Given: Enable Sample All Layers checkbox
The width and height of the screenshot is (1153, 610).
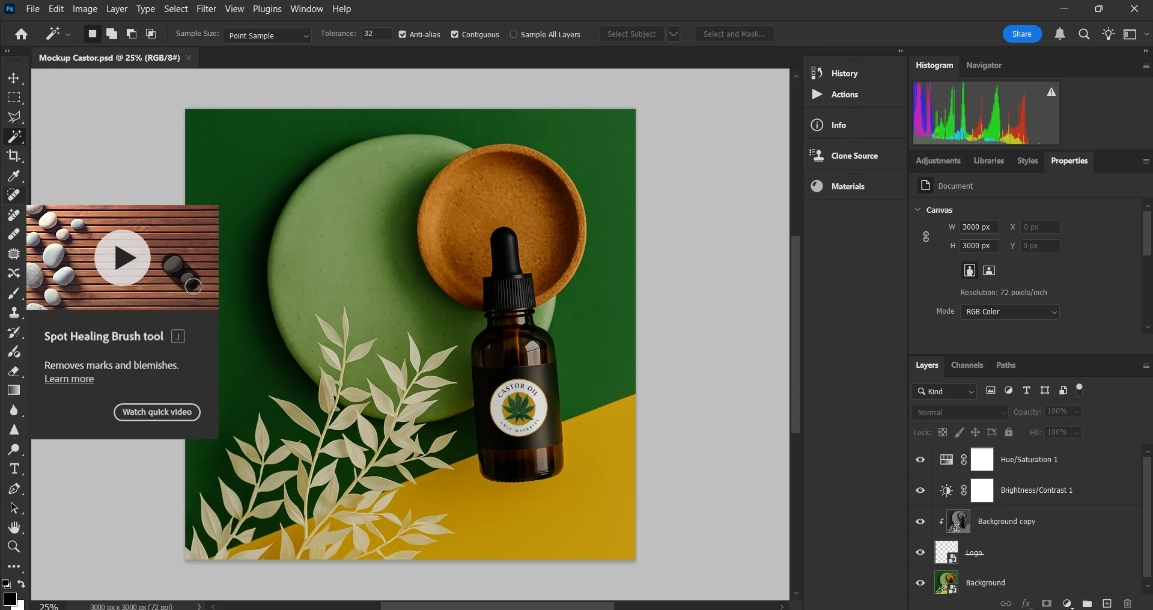Looking at the screenshot, I should coord(514,34).
